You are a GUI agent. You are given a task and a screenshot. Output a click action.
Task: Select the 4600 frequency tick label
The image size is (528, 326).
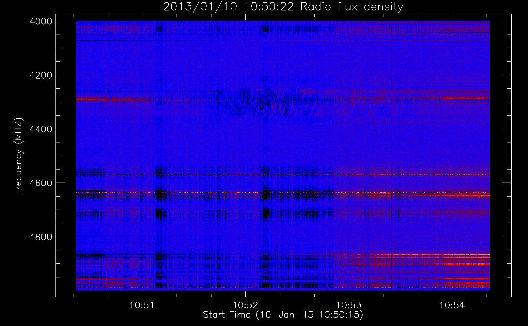point(41,183)
